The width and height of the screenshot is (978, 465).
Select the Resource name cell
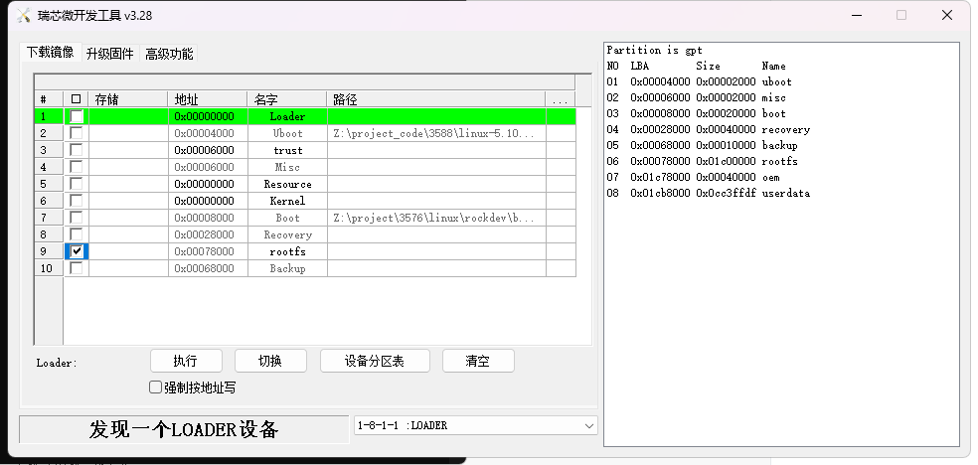point(287,184)
